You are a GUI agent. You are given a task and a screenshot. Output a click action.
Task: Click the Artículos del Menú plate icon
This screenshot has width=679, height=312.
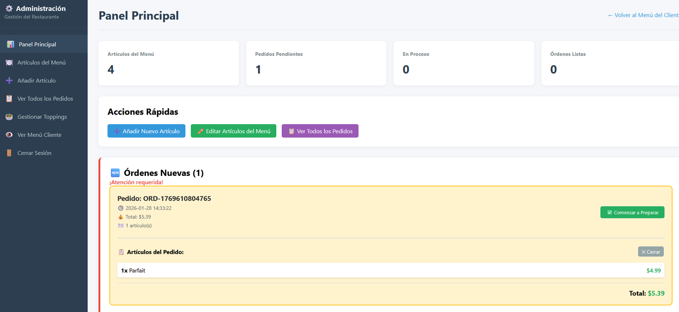pyautogui.click(x=9, y=63)
